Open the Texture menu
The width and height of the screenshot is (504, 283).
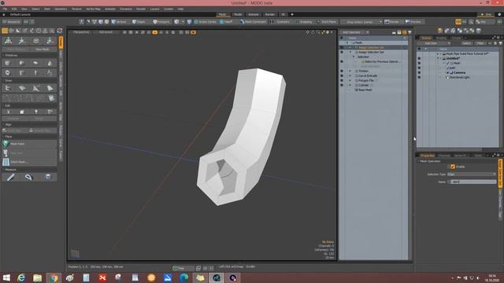(76, 9)
